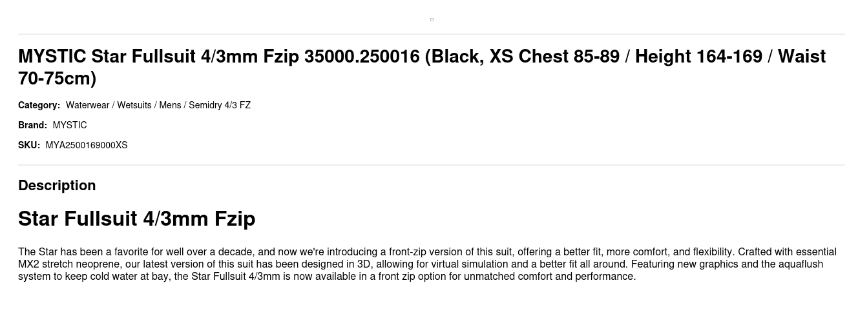
Task: Click the Semidry 4/3 FZ category
Action: tap(220, 105)
